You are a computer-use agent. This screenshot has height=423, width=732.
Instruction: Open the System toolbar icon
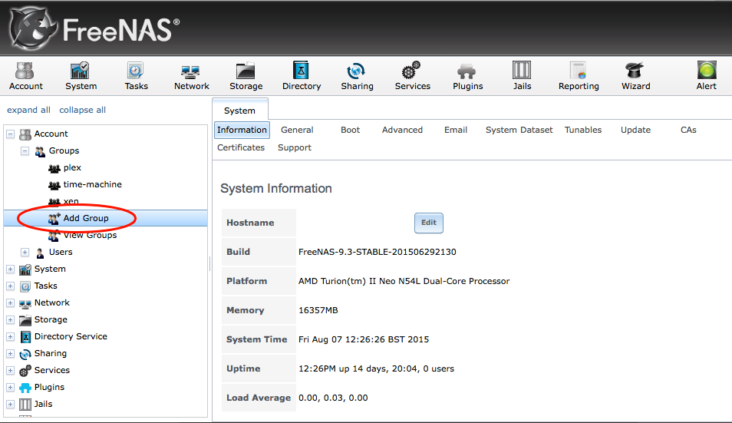[81, 76]
